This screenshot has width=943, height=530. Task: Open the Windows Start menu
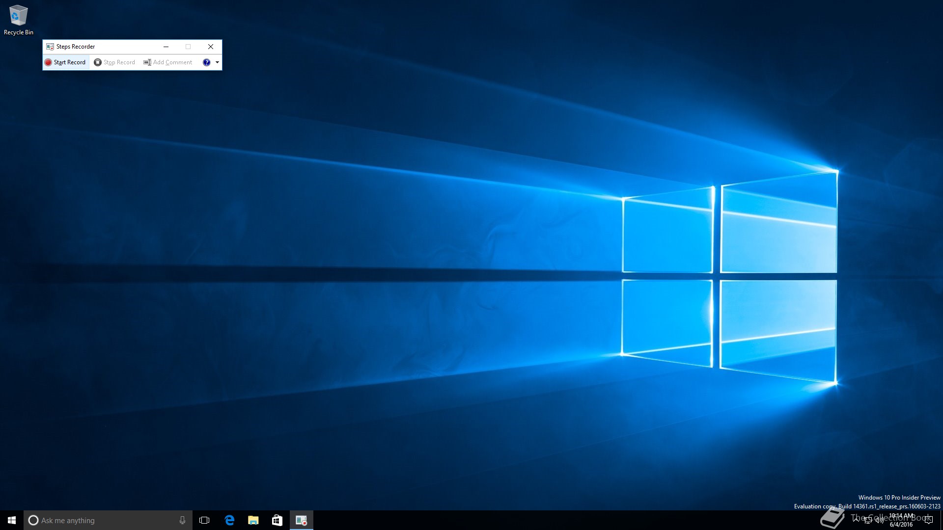(x=12, y=520)
